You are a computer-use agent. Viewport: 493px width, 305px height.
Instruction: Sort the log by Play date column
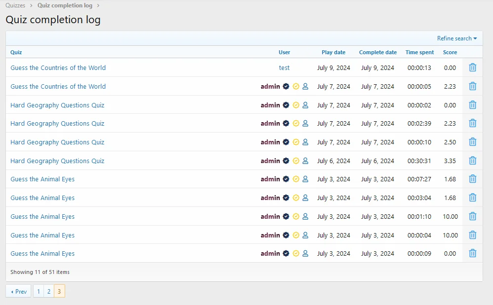(333, 52)
